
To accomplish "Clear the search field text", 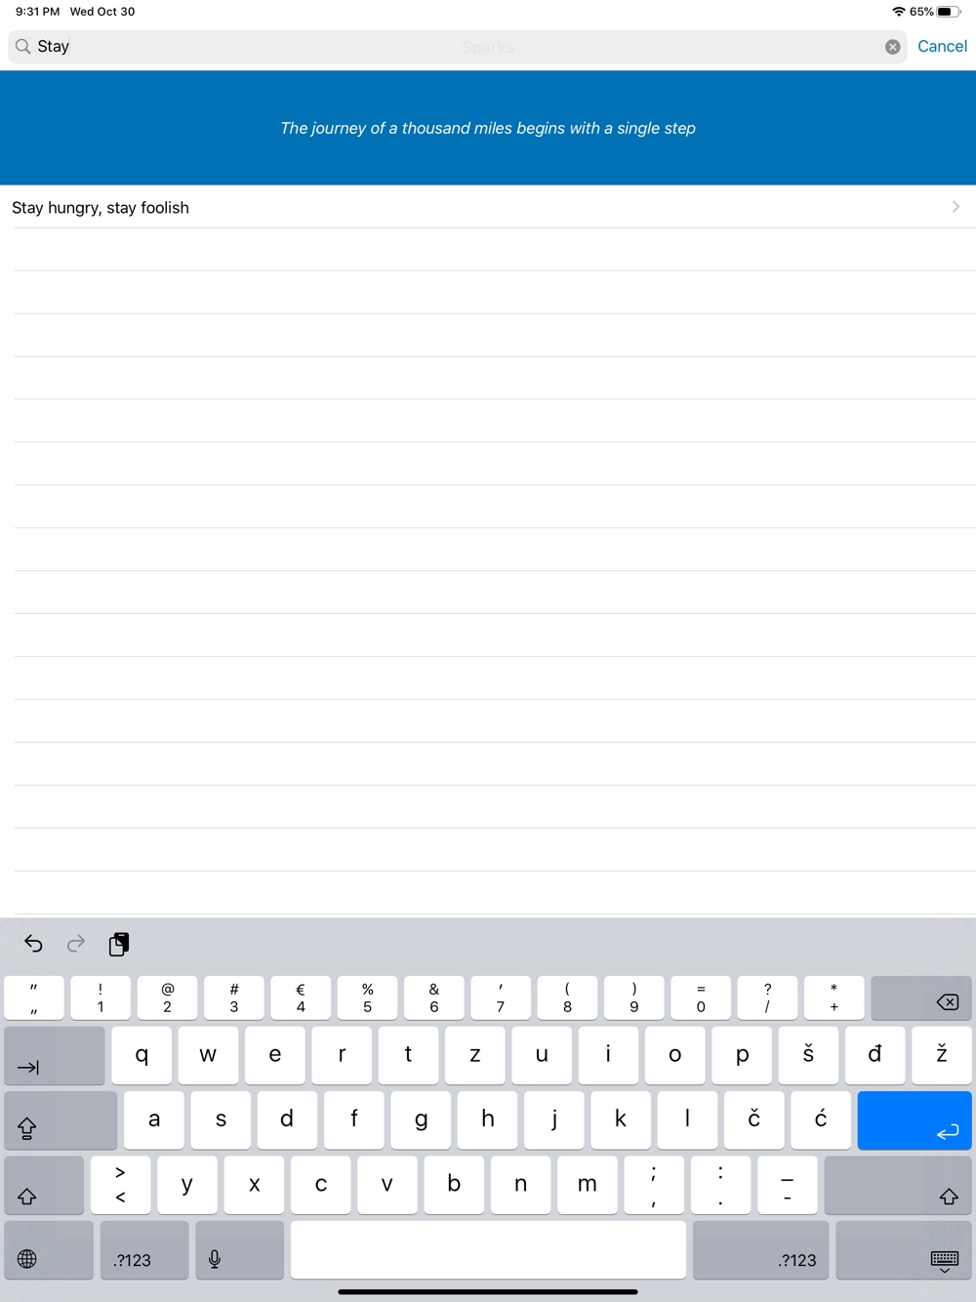I will pyautogui.click(x=892, y=47).
